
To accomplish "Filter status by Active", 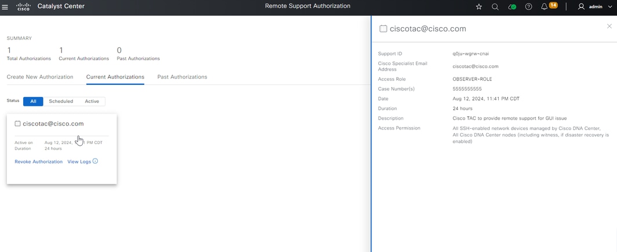I will (x=92, y=101).
